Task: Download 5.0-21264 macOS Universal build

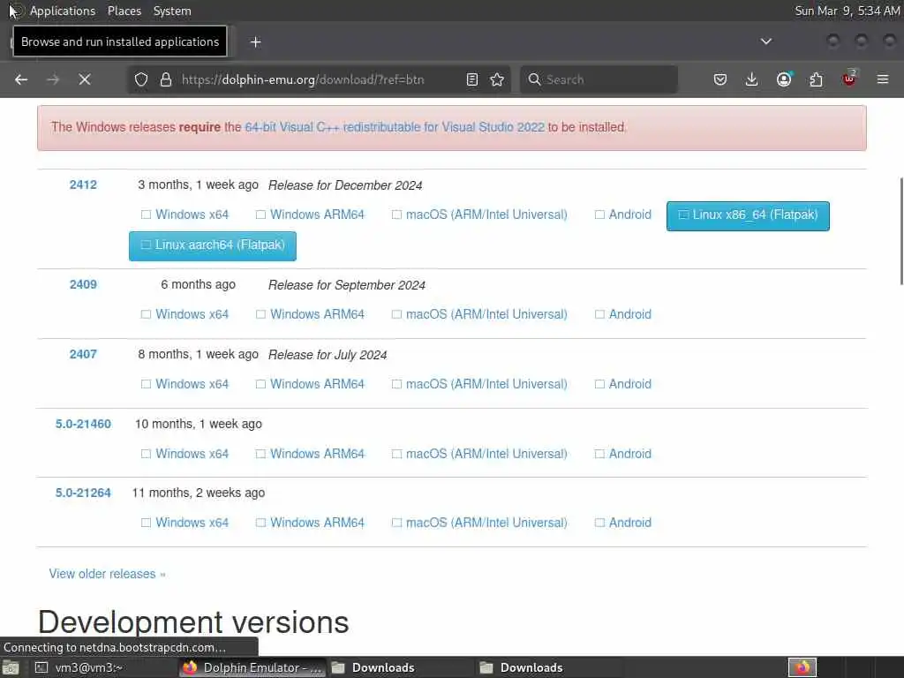Action: pos(479,523)
